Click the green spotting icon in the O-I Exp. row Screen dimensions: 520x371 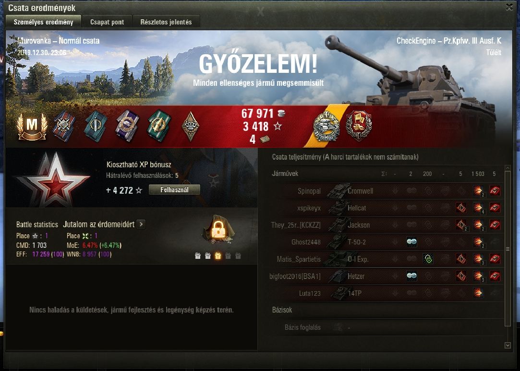428,259
